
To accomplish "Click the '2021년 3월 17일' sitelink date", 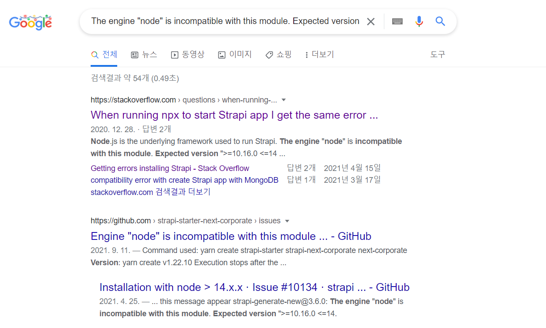I will [x=352, y=180].
